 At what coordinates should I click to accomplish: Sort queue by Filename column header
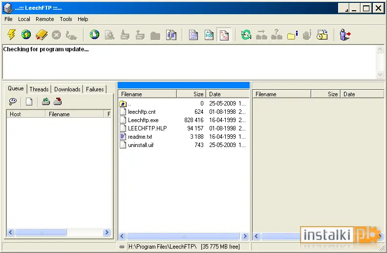(x=75, y=114)
